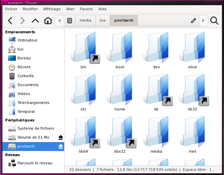Open Documents in the sidebar
This screenshot has width=224, height=175.
(33, 85)
